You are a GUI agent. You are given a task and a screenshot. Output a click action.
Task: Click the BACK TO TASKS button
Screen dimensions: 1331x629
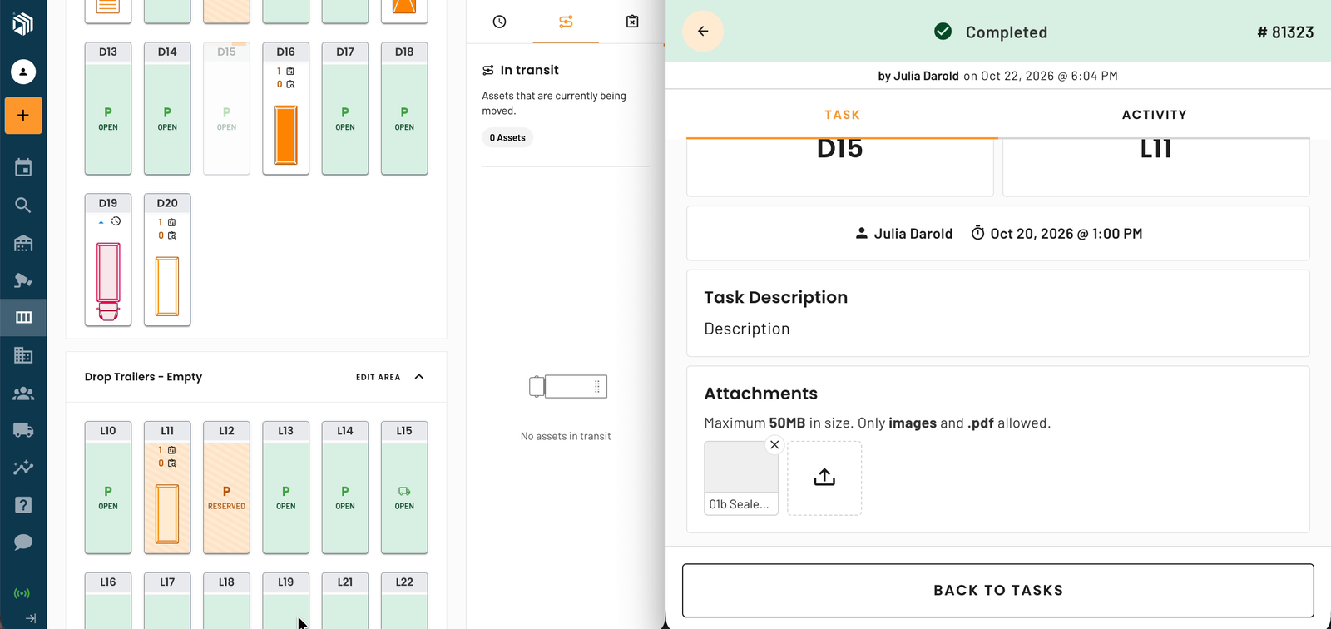pos(997,590)
